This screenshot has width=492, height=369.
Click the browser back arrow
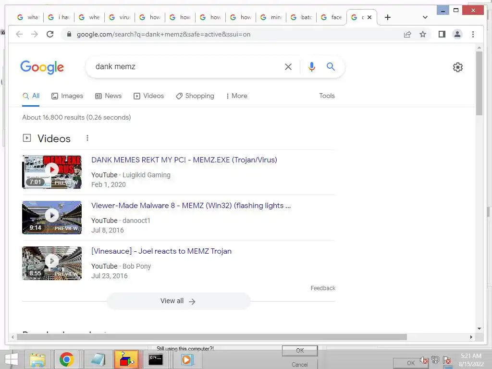tap(19, 34)
